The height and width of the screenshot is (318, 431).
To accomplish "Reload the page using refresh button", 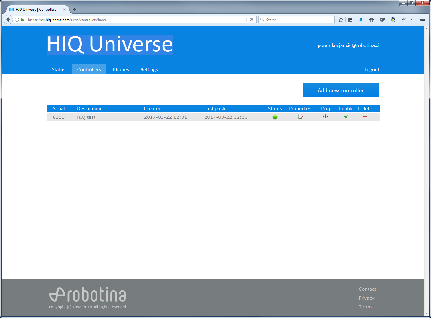I will click(251, 20).
